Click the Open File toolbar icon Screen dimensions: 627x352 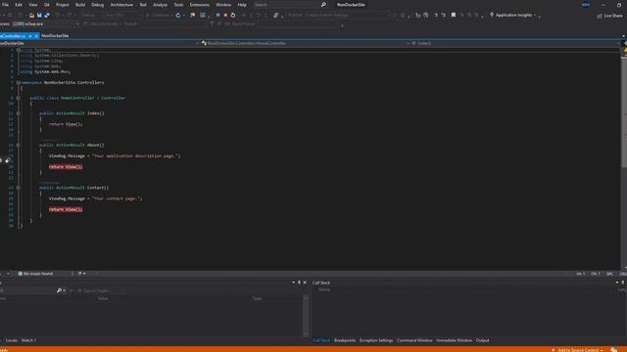point(31,16)
